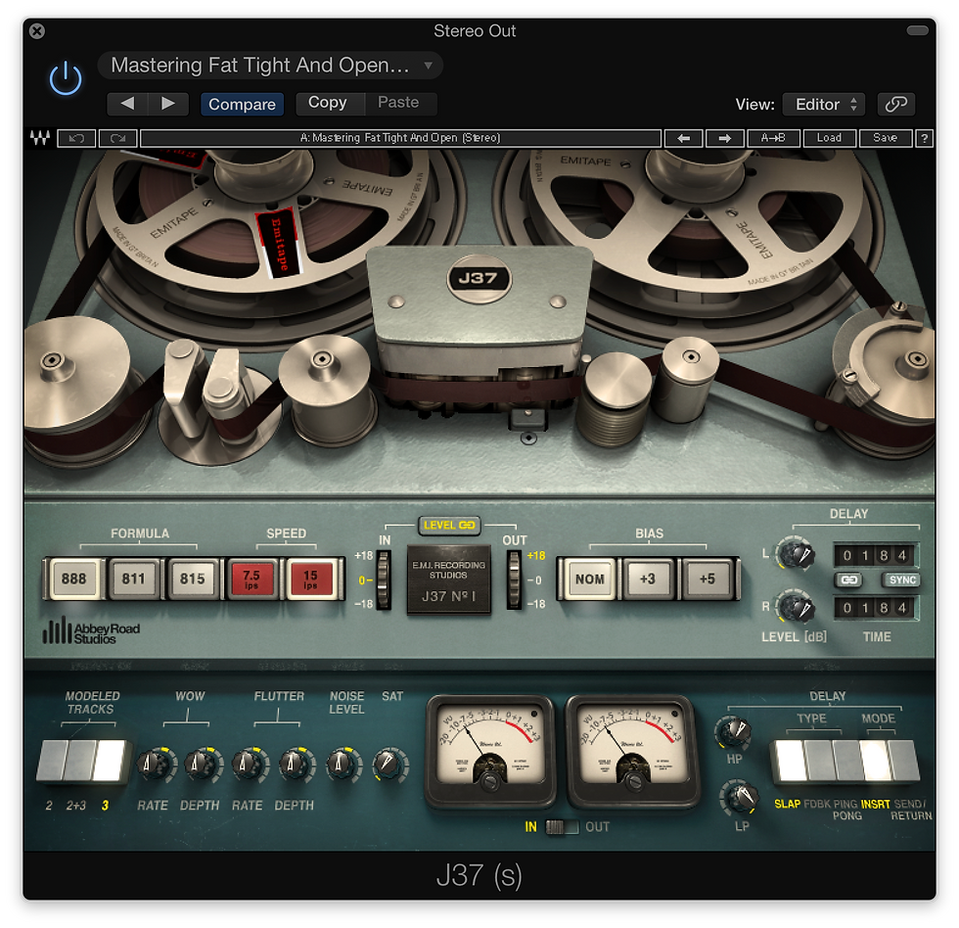The height and width of the screenshot is (928, 959).
Task: Click the Abbey Road Studios logo
Action: 91,630
